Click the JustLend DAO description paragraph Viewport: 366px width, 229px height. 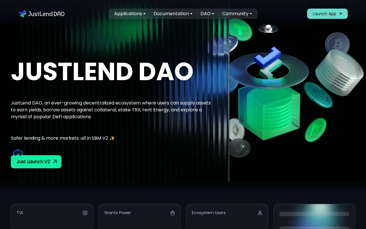click(x=111, y=110)
